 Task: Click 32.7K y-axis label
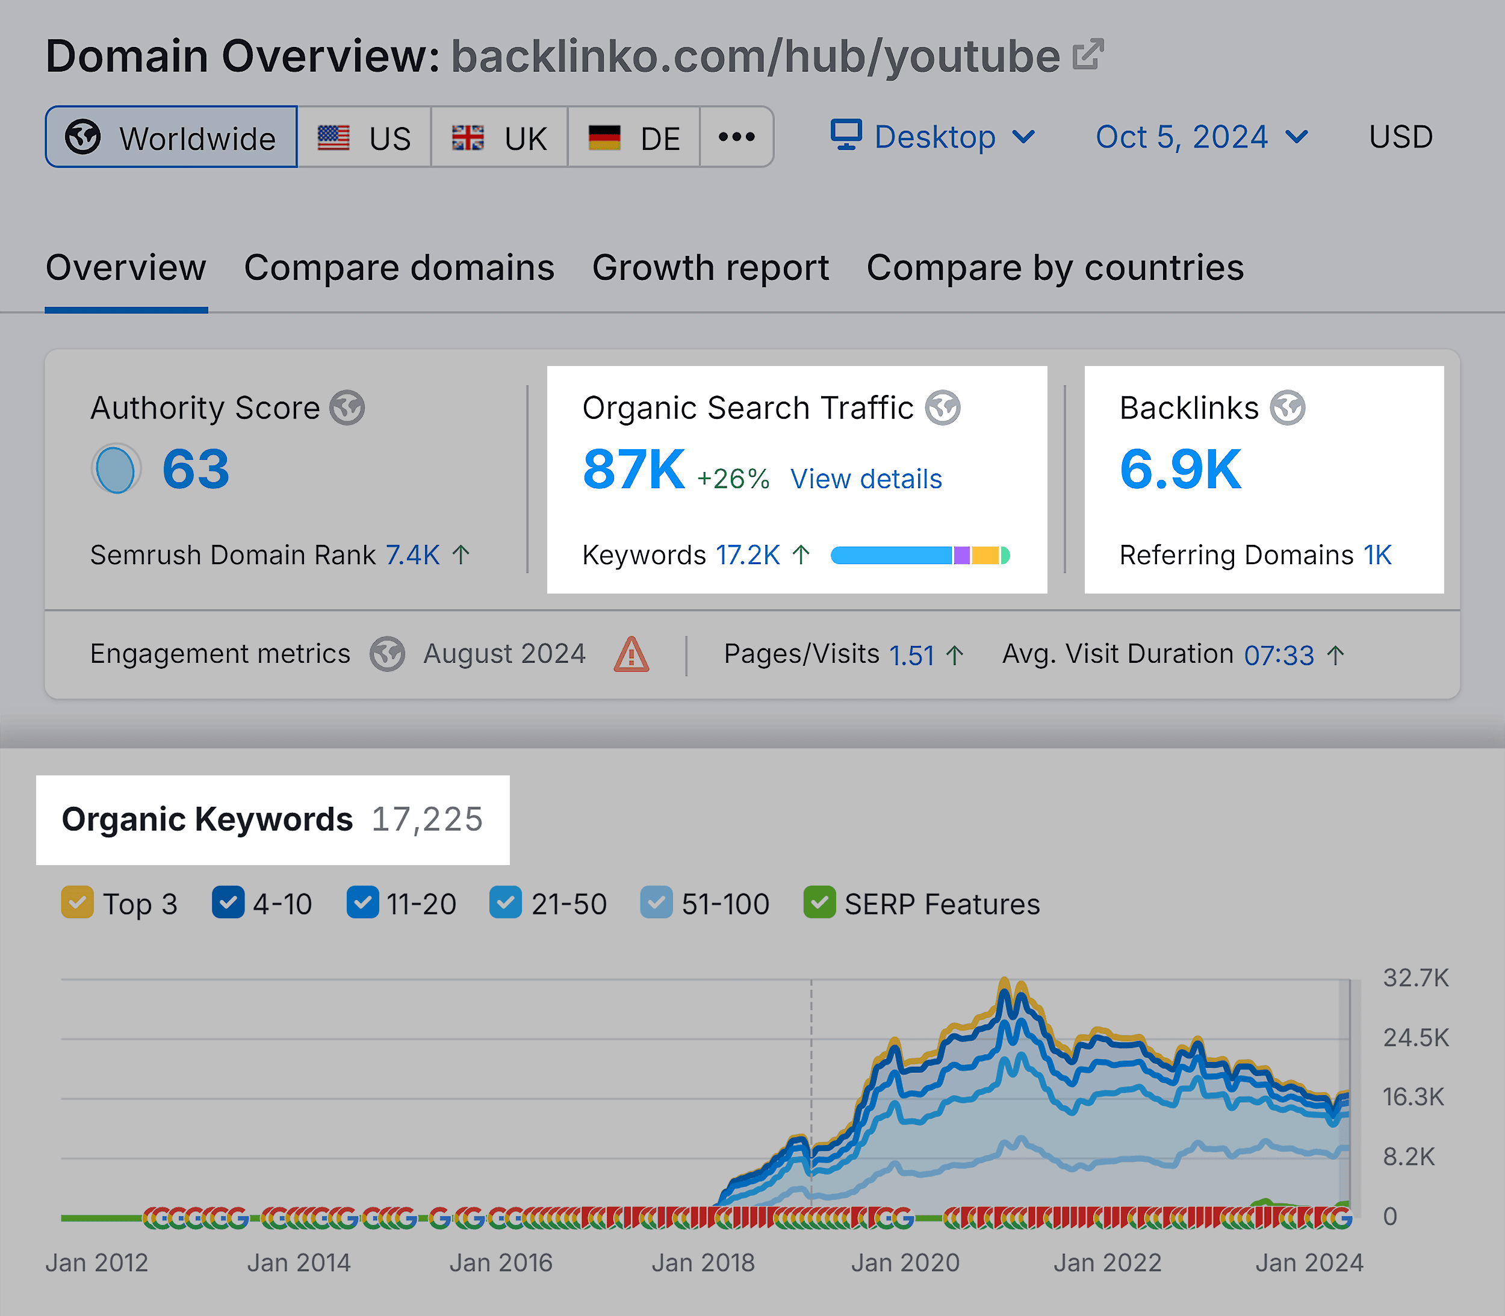click(x=1415, y=978)
